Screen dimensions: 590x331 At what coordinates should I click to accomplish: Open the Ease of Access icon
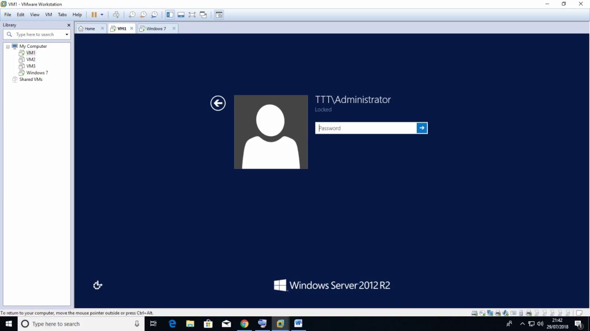click(98, 285)
